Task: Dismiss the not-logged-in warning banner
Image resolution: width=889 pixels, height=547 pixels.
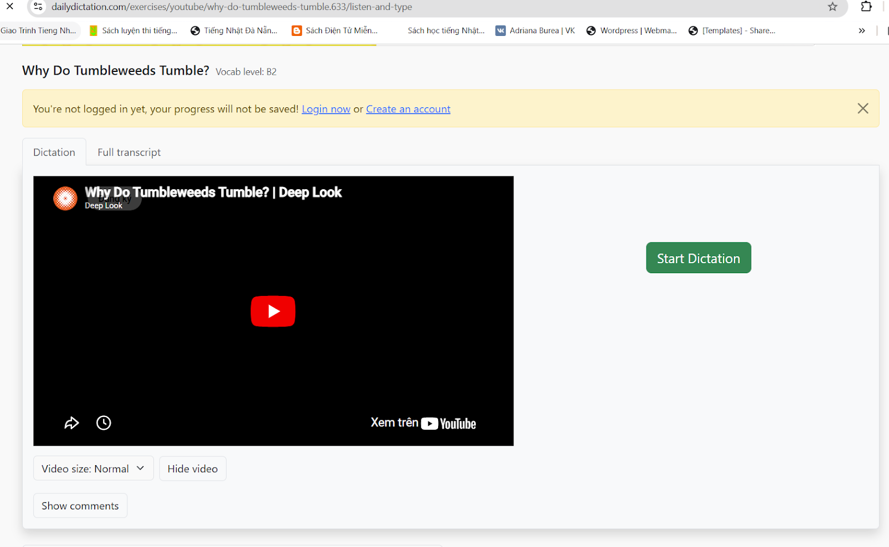Action: pyautogui.click(x=862, y=108)
